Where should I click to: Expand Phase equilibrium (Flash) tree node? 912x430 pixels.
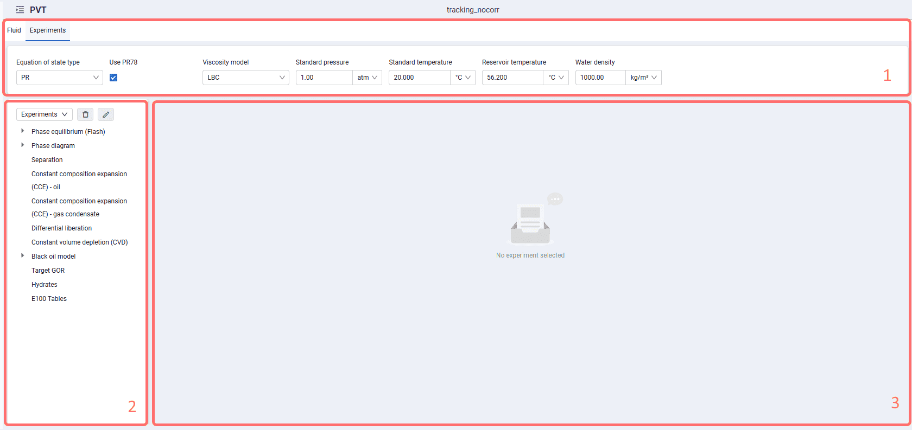tap(22, 131)
